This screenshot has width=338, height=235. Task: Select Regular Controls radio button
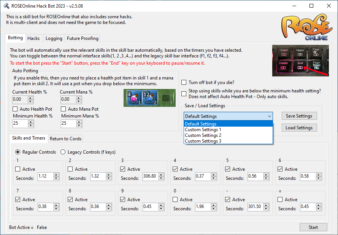click(x=17, y=152)
